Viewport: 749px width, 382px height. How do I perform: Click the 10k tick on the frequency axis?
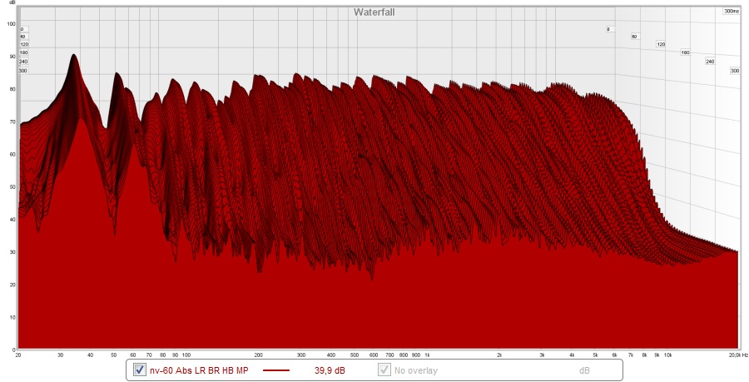667,355
